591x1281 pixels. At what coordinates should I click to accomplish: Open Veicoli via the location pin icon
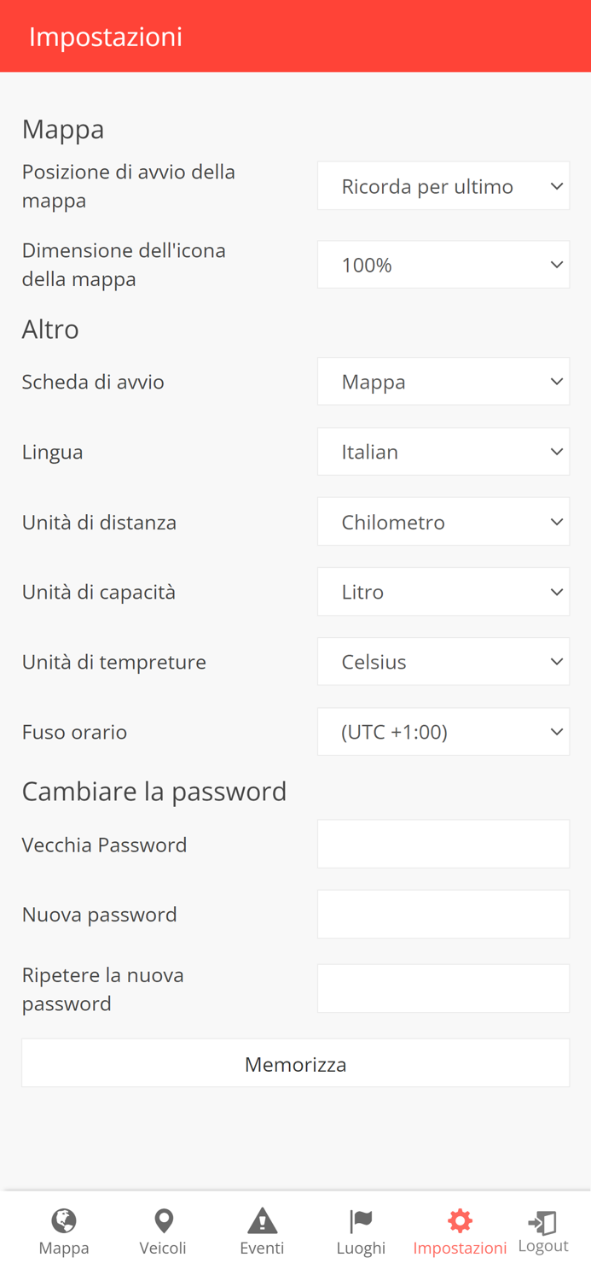[163, 1220]
